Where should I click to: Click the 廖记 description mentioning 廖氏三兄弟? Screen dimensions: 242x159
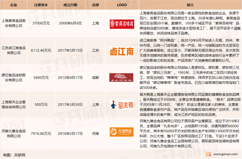190,78
